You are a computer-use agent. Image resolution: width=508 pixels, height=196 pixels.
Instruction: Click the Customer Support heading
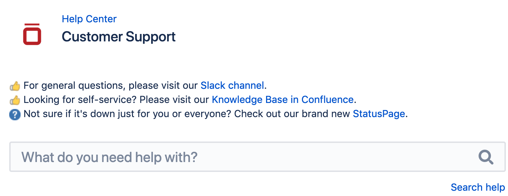click(118, 37)
